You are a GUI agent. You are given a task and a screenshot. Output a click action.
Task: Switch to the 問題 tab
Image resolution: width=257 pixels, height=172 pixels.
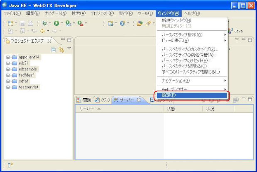[x=84, y=100]
